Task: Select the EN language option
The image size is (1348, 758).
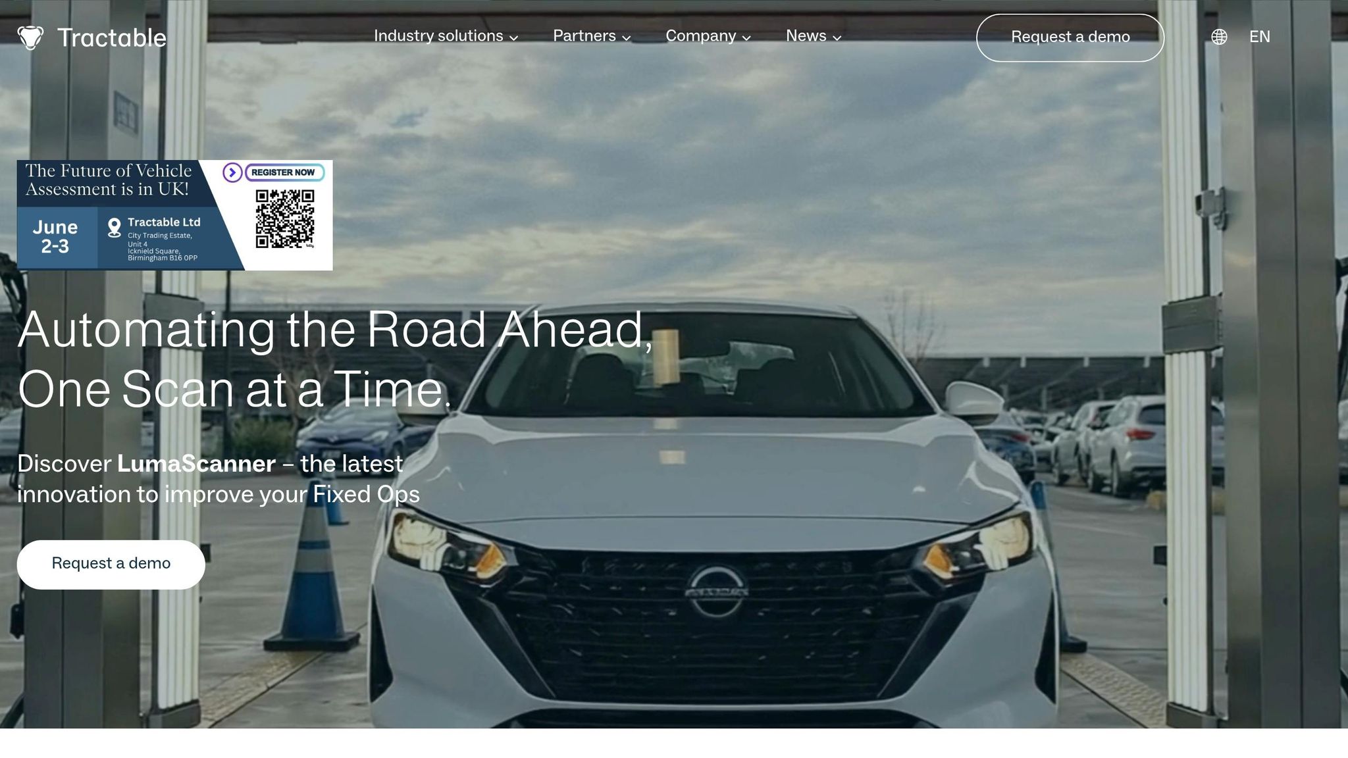Action: [1260, 37]
